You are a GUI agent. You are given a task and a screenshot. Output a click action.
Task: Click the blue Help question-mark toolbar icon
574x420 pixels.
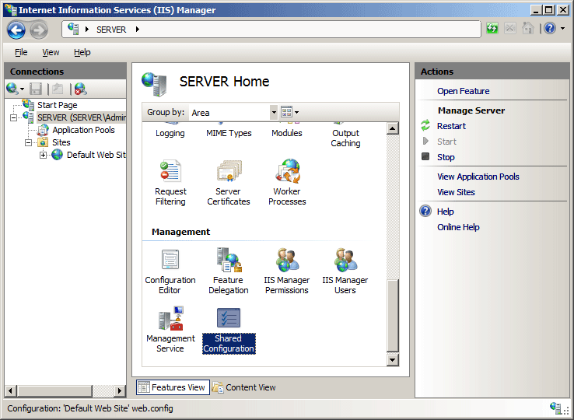tap(550, 28)
